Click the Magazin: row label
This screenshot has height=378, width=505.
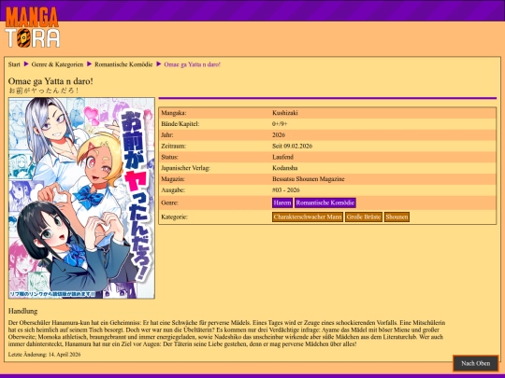(173, 179)
